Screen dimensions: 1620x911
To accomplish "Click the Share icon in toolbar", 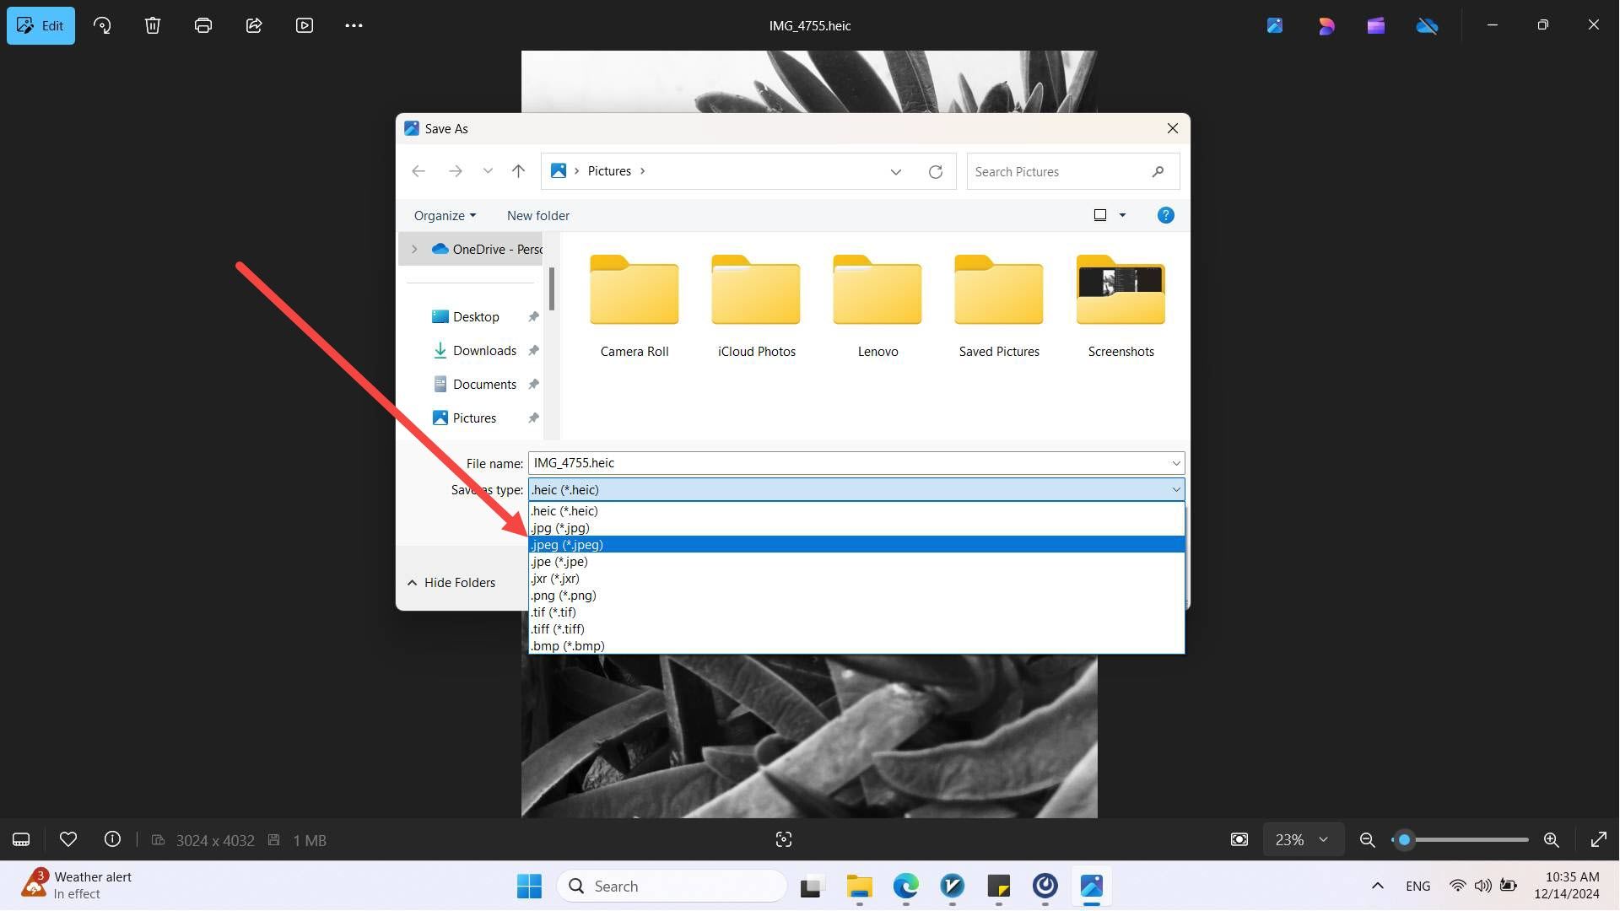I will point(254,24).
